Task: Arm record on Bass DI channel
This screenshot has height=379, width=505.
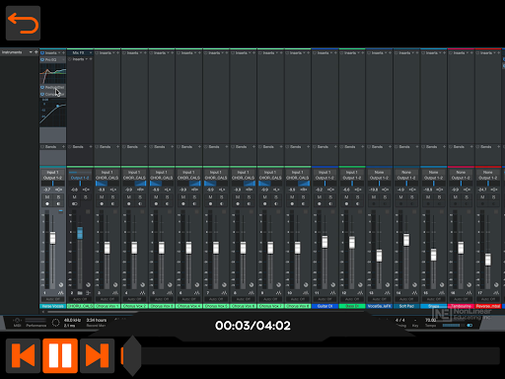Action: [x=346, y=204]
